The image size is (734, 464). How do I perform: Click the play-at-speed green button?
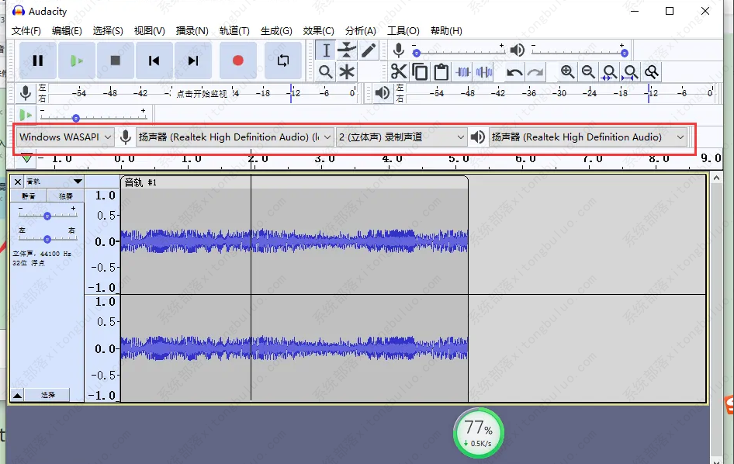pos(26,114)
